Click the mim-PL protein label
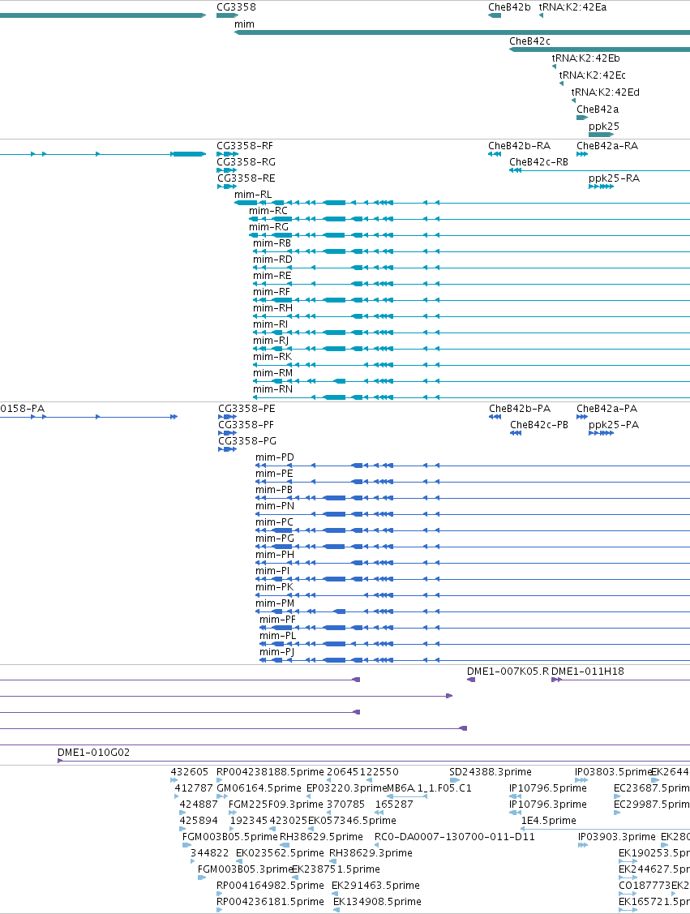 click(277, 636)
